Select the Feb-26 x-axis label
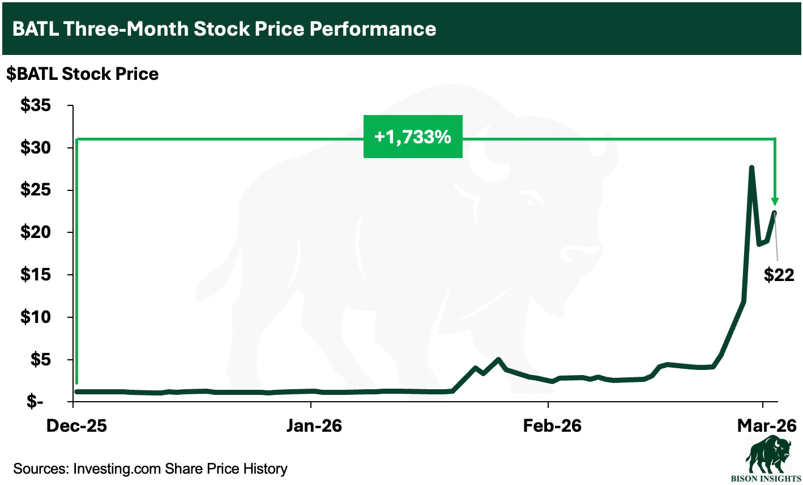803x485 pixels. (552, 426)
